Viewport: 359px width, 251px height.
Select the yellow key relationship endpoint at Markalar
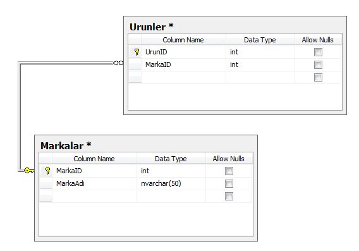(x=29, y=170)
